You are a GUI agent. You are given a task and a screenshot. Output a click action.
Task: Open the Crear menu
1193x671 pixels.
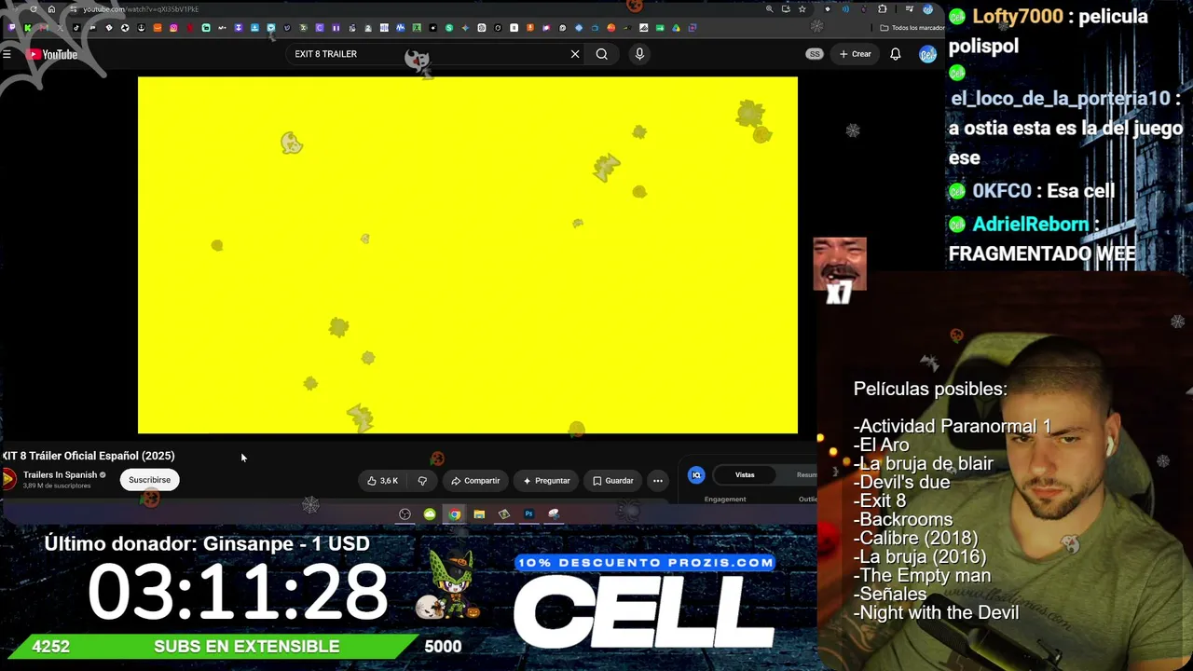point(855,54)
